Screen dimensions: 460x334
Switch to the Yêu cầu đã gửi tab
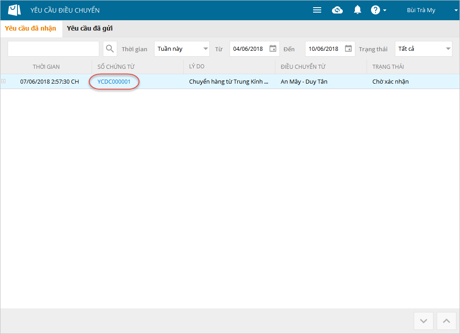[89, 28]
